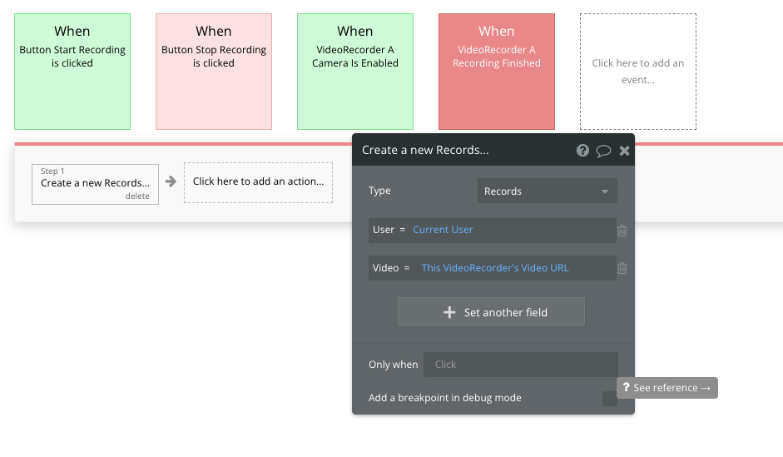
Task: Enable breakpoint in debug mode checkbox
Action: click(609, 398)
